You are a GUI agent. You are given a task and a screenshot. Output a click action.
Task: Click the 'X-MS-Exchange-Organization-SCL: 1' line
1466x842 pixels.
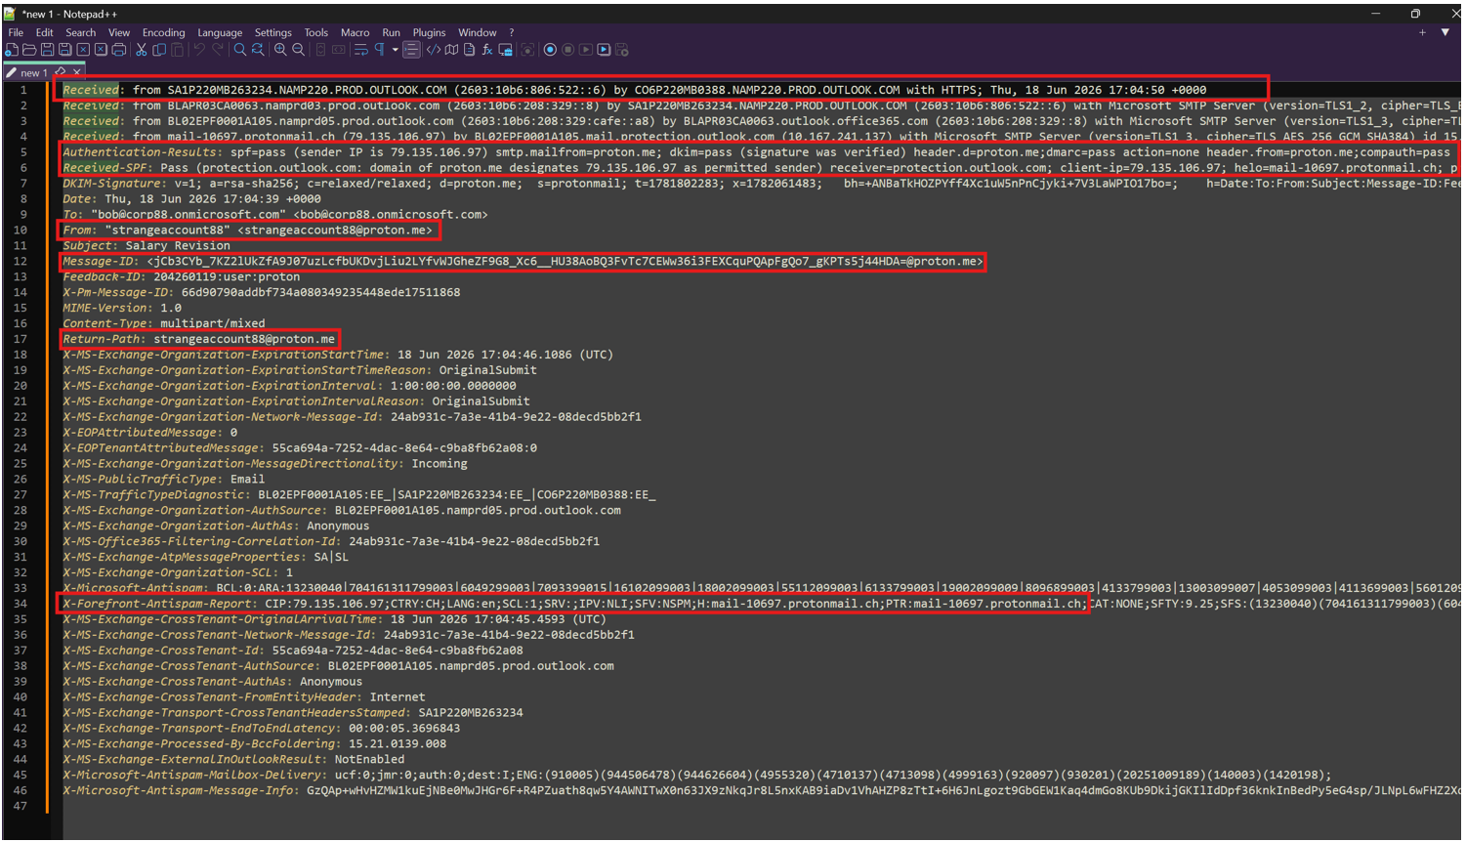[x=178, y=572]
